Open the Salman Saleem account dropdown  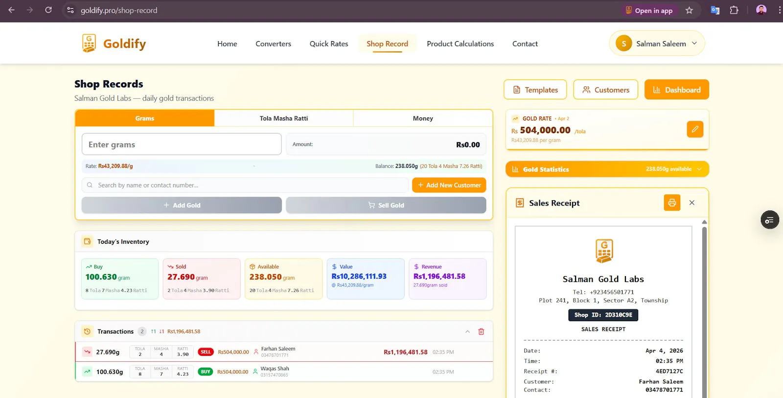tap(657, 44)
